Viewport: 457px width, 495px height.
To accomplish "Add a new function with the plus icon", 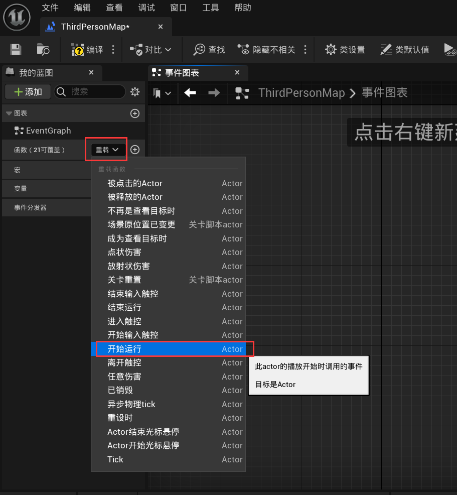I will [135, 150].
